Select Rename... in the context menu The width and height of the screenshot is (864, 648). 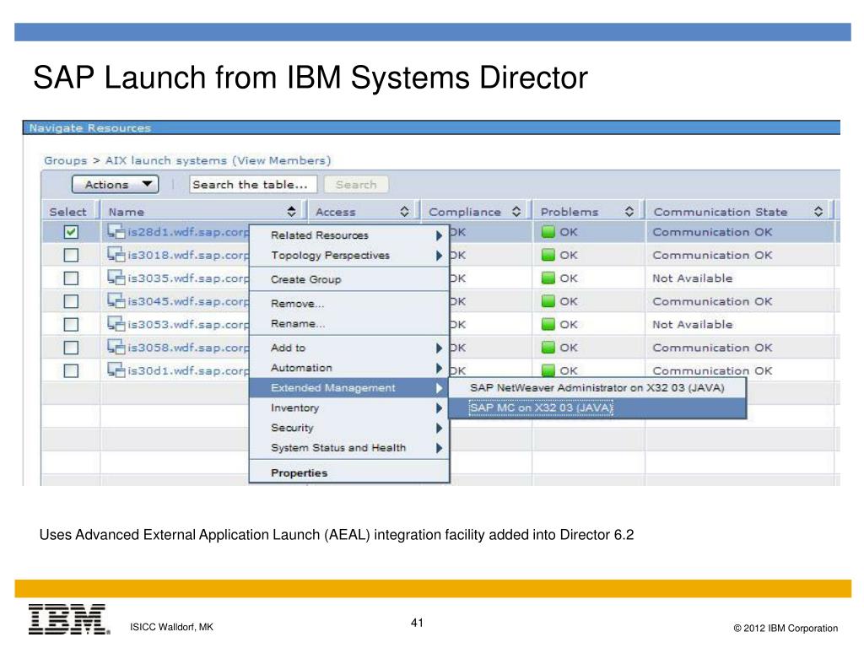349,324
